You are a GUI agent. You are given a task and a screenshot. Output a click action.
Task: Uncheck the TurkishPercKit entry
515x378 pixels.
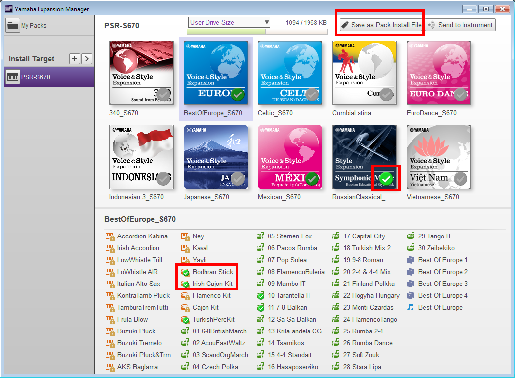pos(185,319)
